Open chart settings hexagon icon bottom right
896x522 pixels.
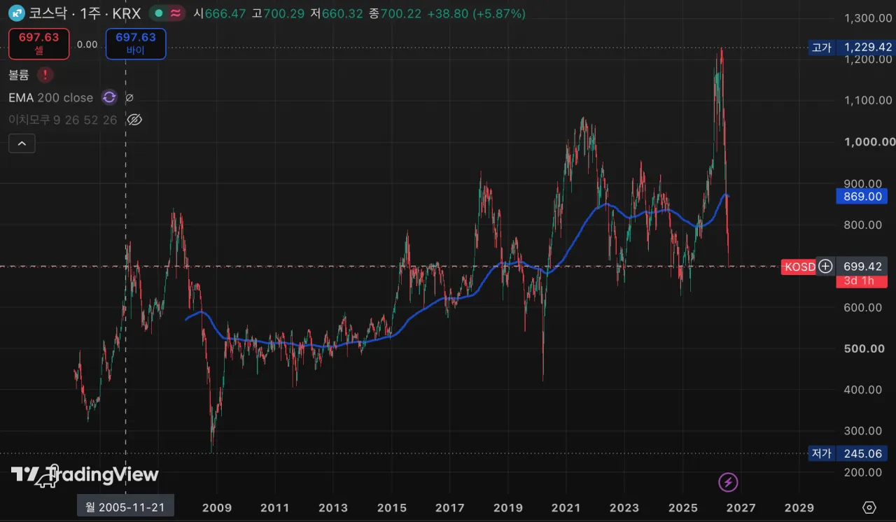(869, 507)
